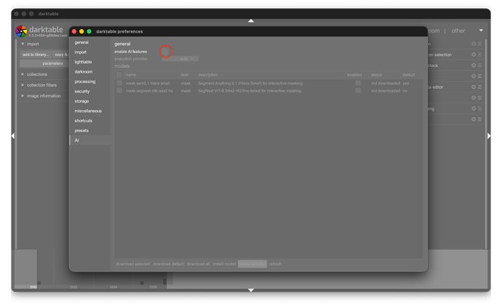Click 'not downloaded' status of segnext model
The image size is (502, 305).
coord(386,91)
